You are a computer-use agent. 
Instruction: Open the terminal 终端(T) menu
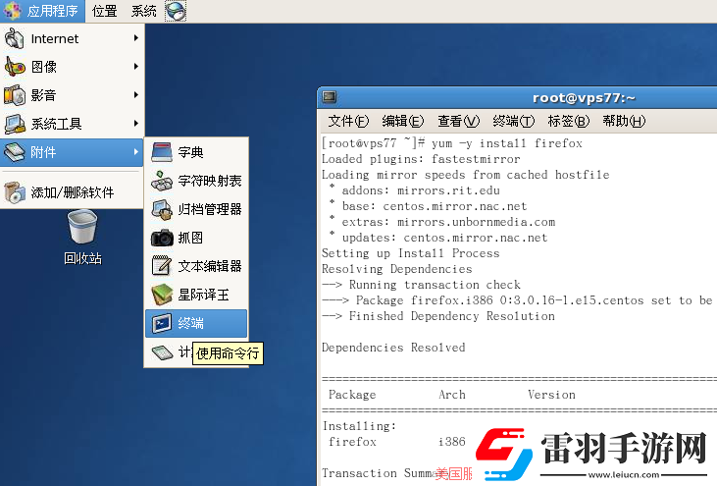(x=514, y=122)
